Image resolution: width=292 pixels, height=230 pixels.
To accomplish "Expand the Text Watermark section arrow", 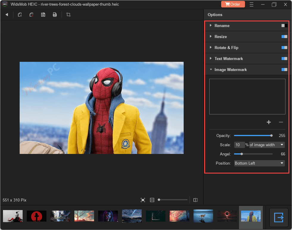I will pyautogui.click(x=211, y=58).
